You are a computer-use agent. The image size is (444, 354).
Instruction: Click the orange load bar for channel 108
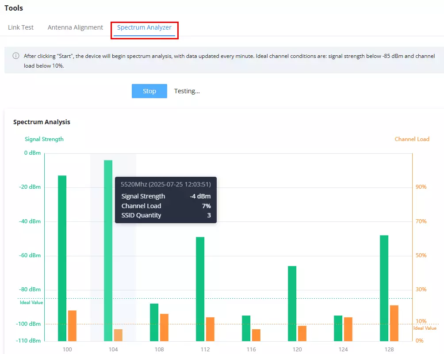164,327
